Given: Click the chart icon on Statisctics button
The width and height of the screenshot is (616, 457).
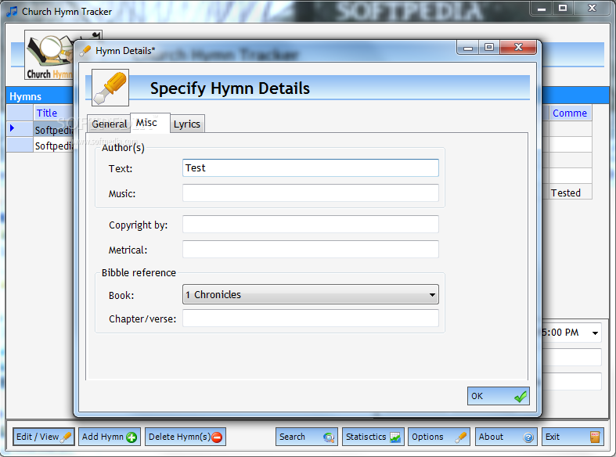Looking at the screenshot, I should (395, 437).
